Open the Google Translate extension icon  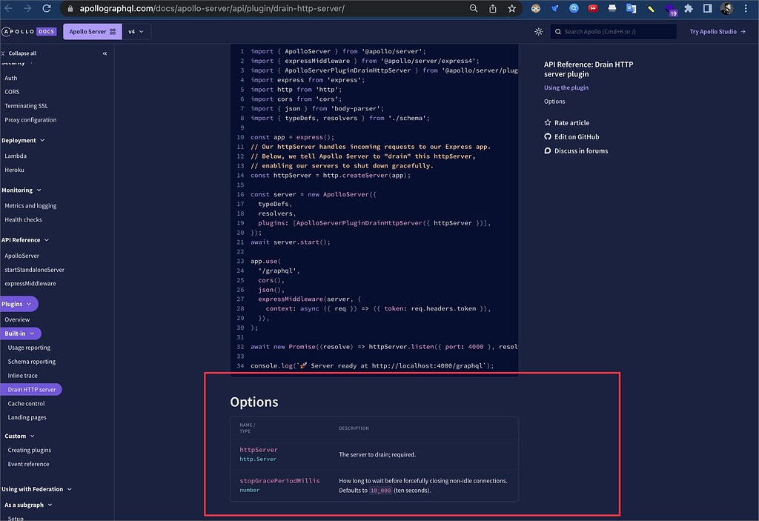[x=632, y=8]
